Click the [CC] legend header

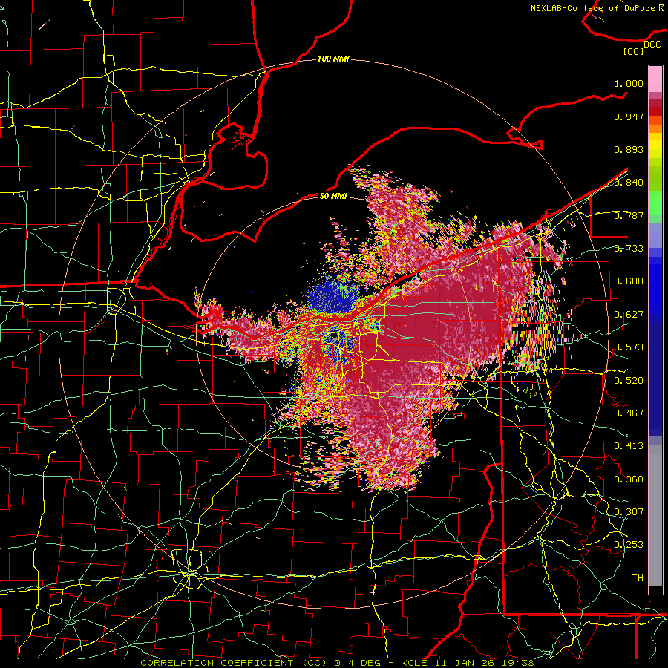pos(634,51)
